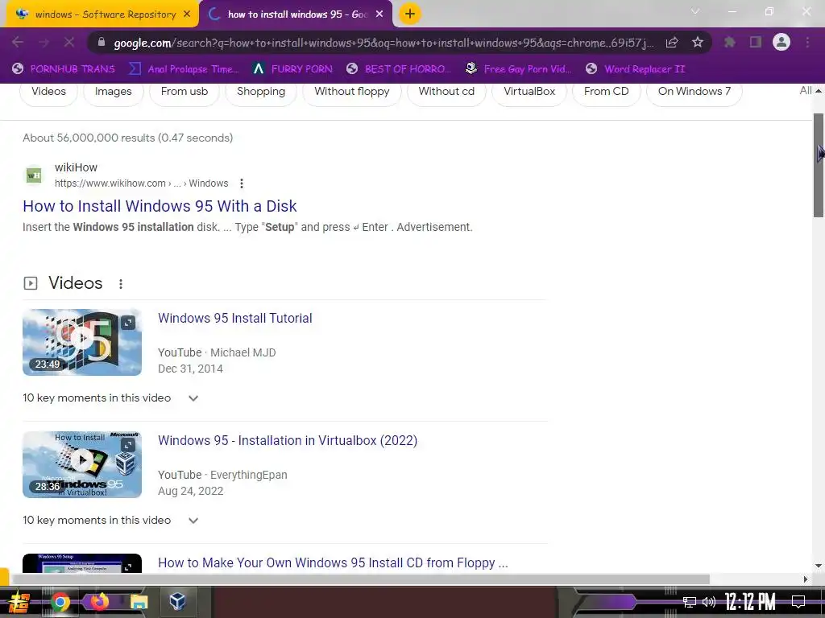Click the padlock site info icon
Image resolution: width=825 pixels, height=618 pixels.
pos(102,43)
